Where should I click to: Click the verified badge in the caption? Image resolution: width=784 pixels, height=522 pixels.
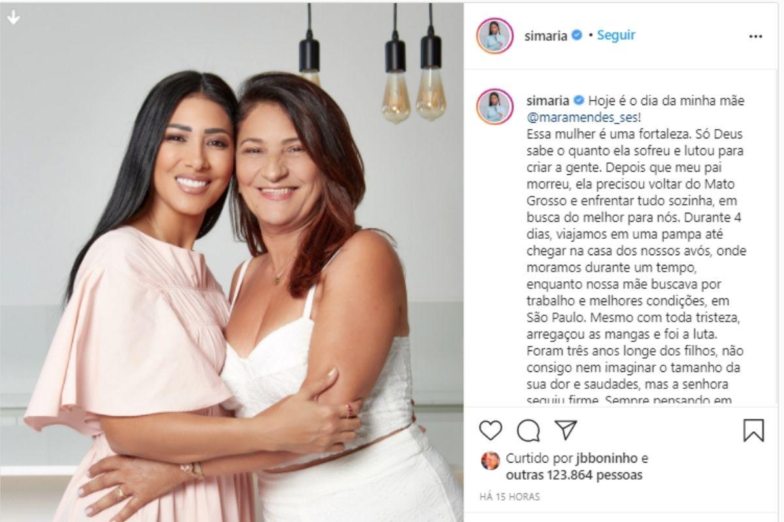(578, 100)
